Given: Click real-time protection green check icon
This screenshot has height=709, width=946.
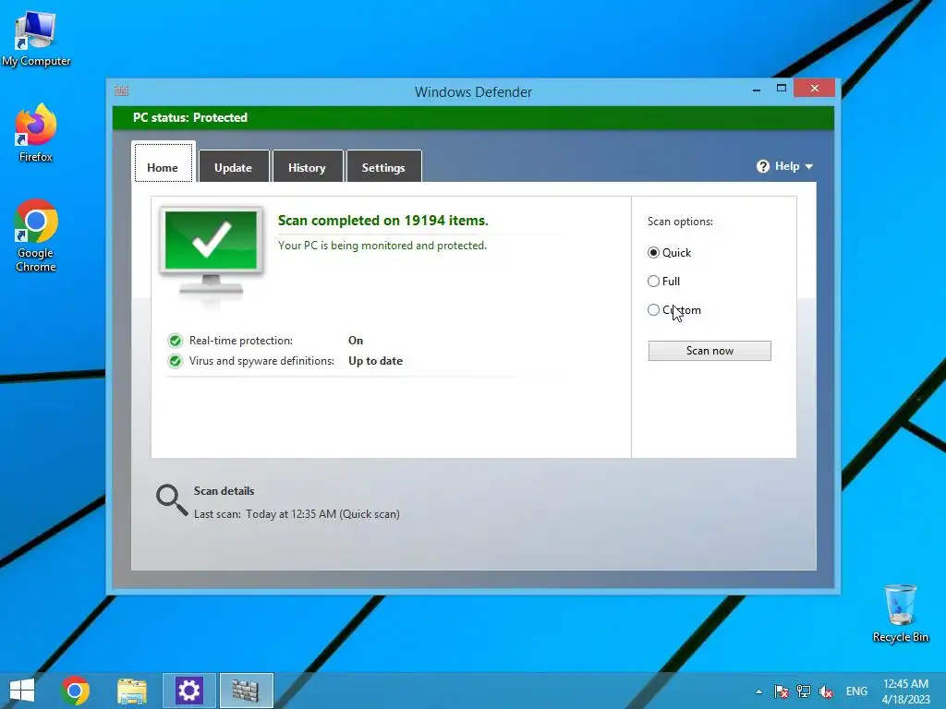Looking at the screenshot, I should (x=176, y=342).
